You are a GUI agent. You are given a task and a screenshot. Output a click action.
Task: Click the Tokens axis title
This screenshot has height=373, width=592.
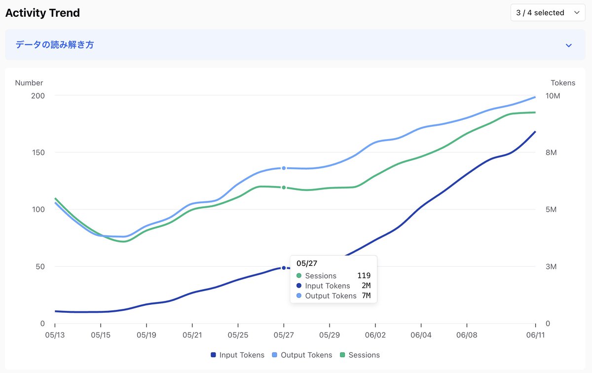[563, 83]
